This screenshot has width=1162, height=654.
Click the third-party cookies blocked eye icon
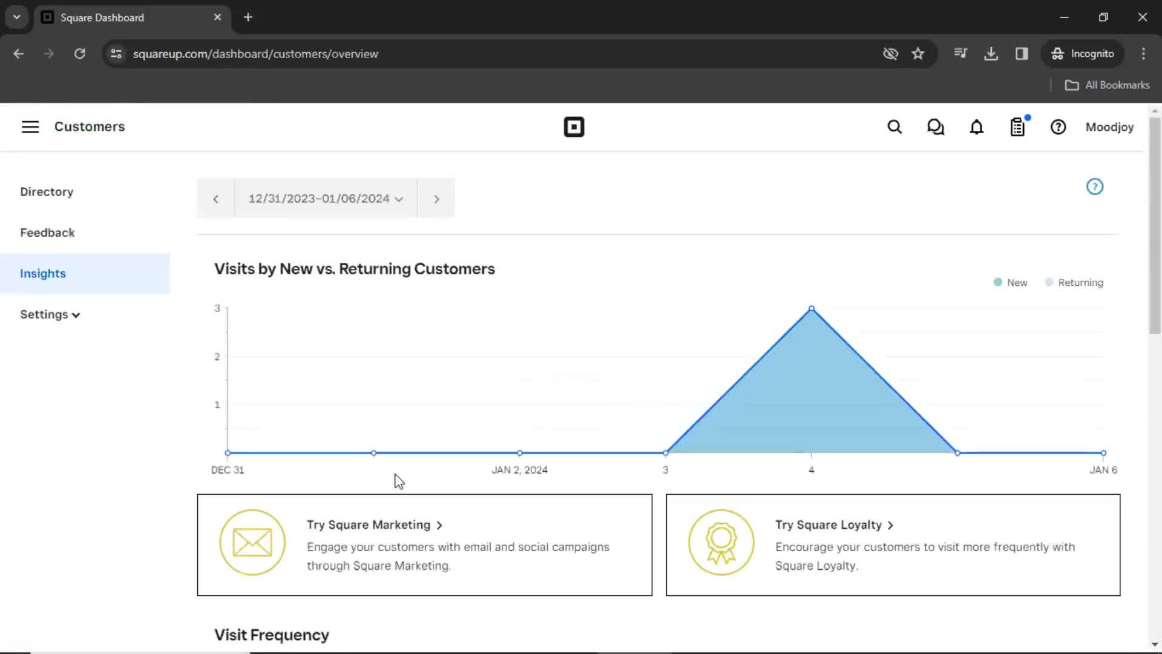pos(890,54)
